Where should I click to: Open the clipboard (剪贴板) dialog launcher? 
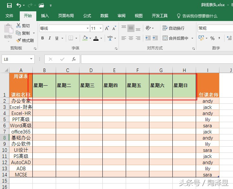(x=35, y=48)
